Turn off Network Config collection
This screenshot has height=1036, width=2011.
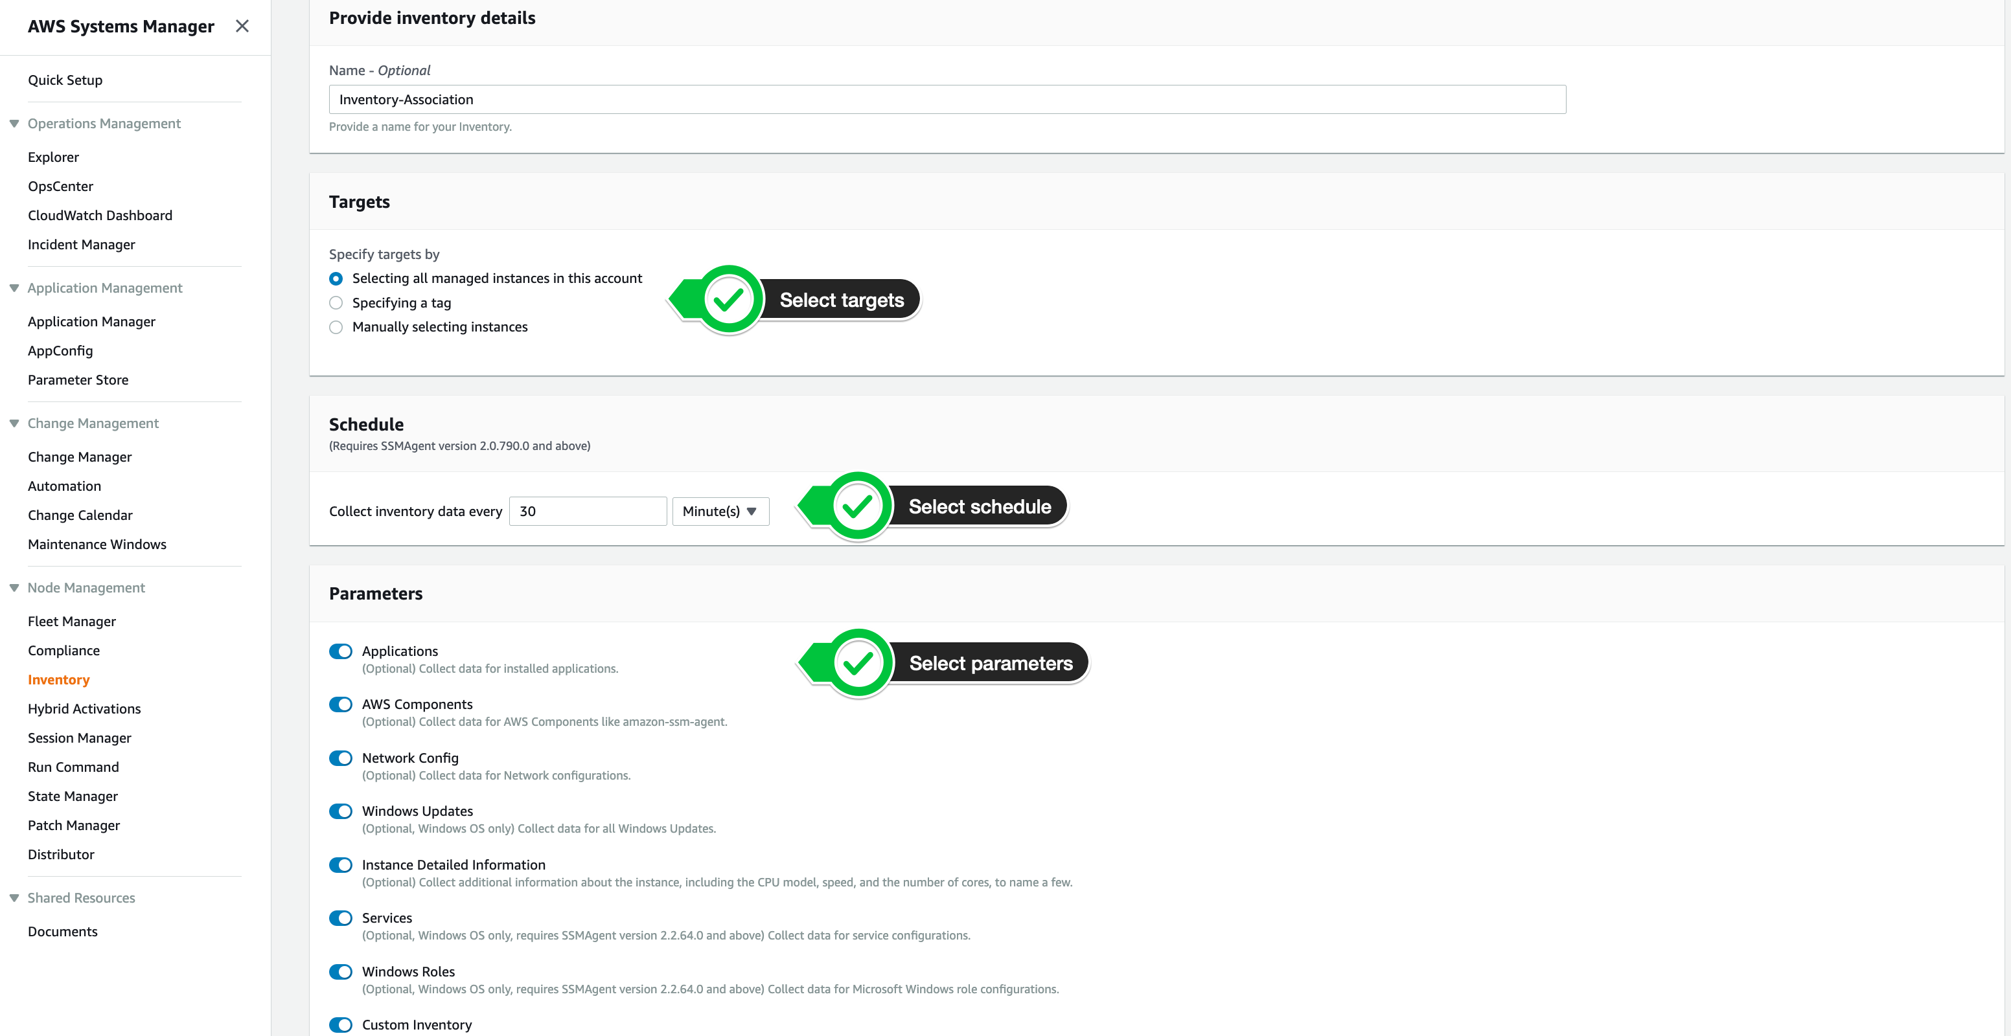[340, 758]
